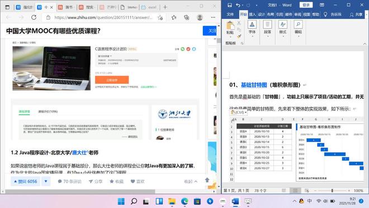
Task: Switch to Print Layout view in Word
Action: click(295, 190)
